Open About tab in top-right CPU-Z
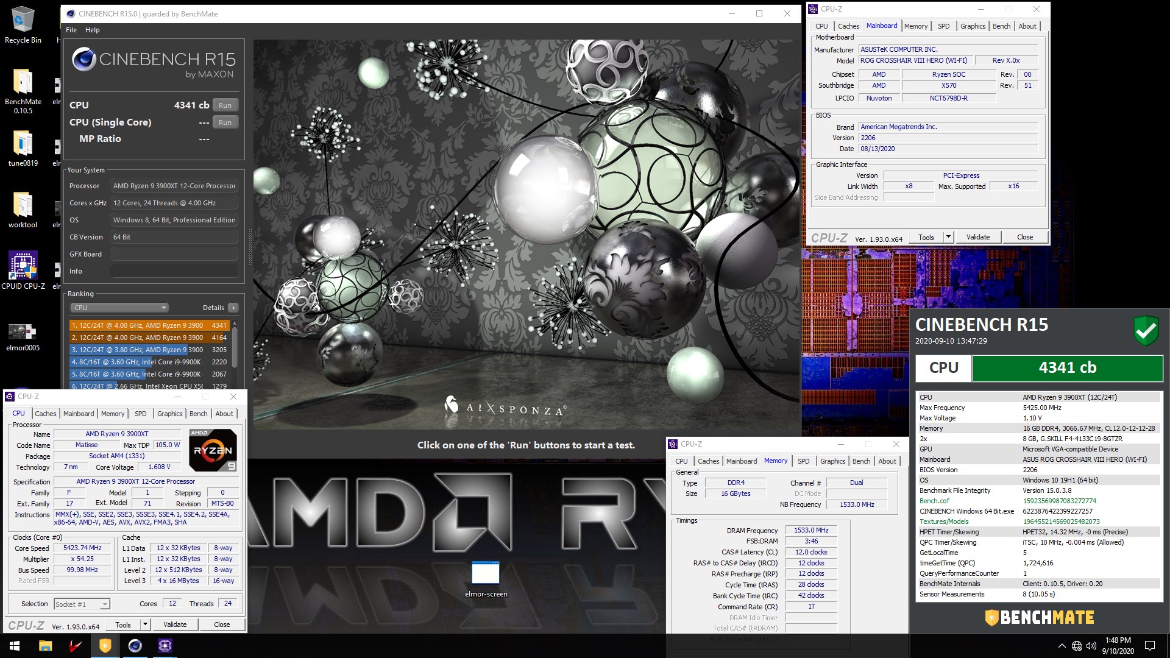This screenshot has height=658, width=1170. (x=1027, y=26)
